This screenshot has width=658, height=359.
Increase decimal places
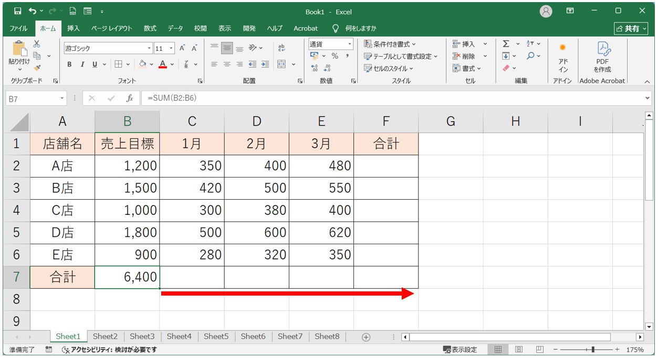click(315, 68)
